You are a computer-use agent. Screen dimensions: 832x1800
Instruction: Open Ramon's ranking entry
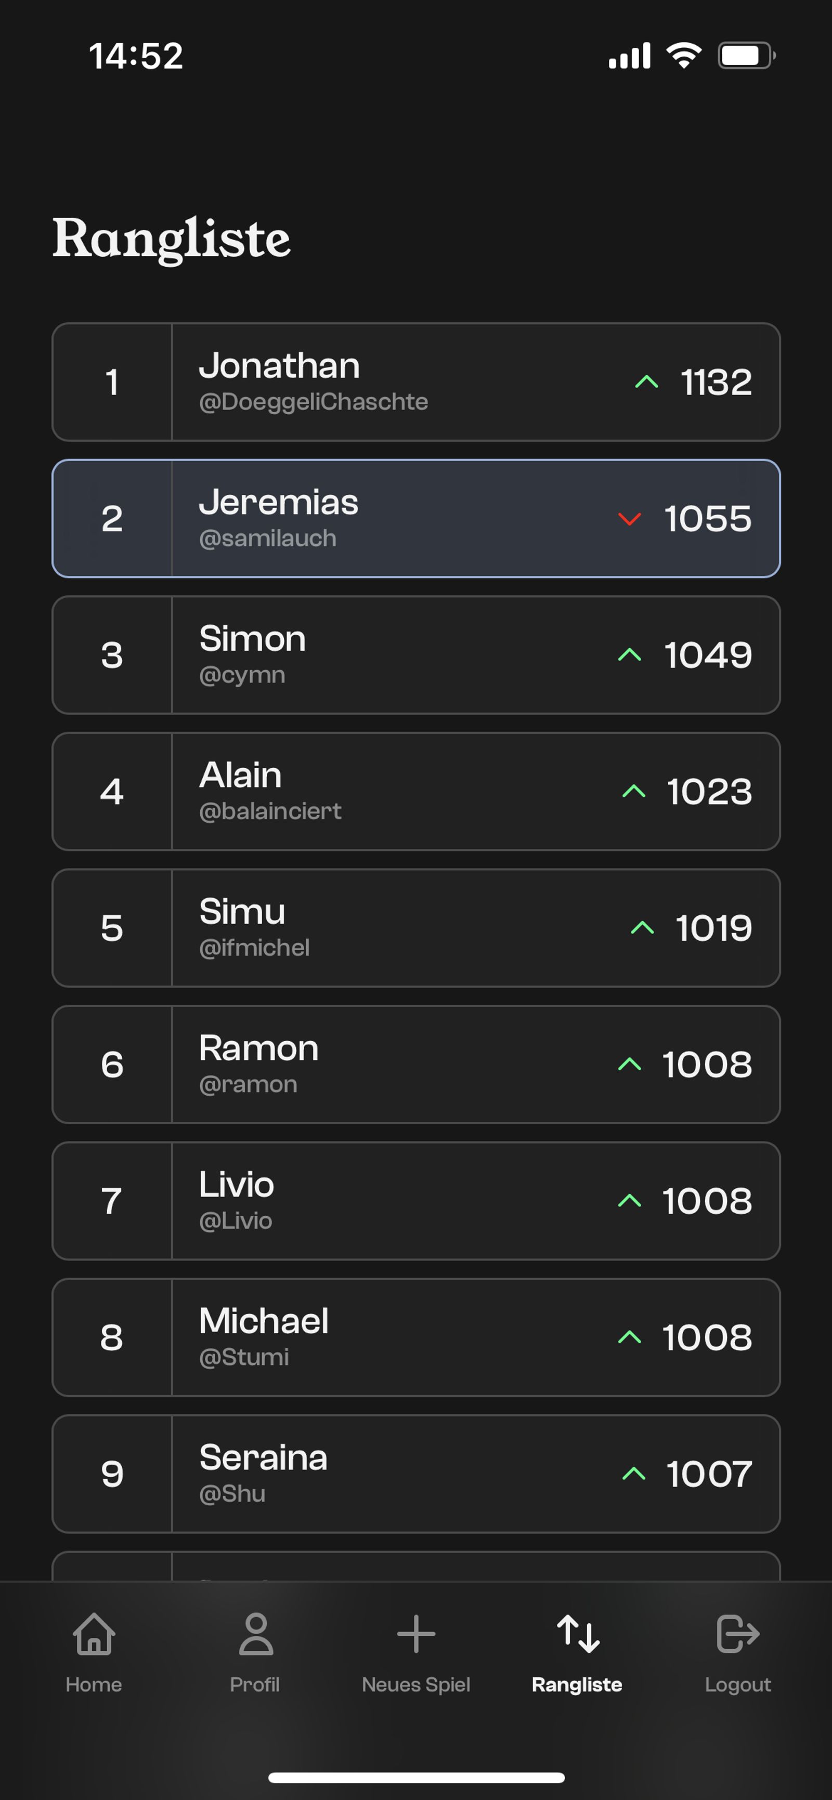(x=416, y=1064)
